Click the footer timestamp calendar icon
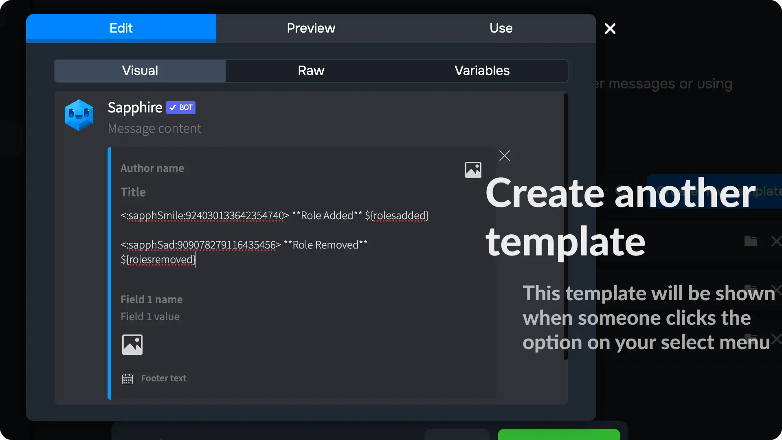Image resolution: width=782 pixels, height=440 pixels. tap(127, 379)
